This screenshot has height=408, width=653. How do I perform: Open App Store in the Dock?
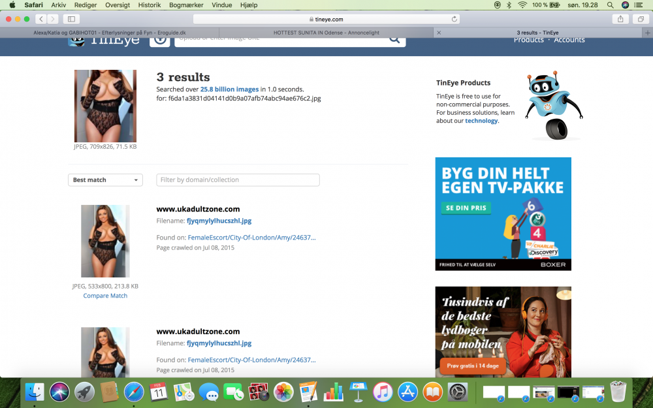407,392
